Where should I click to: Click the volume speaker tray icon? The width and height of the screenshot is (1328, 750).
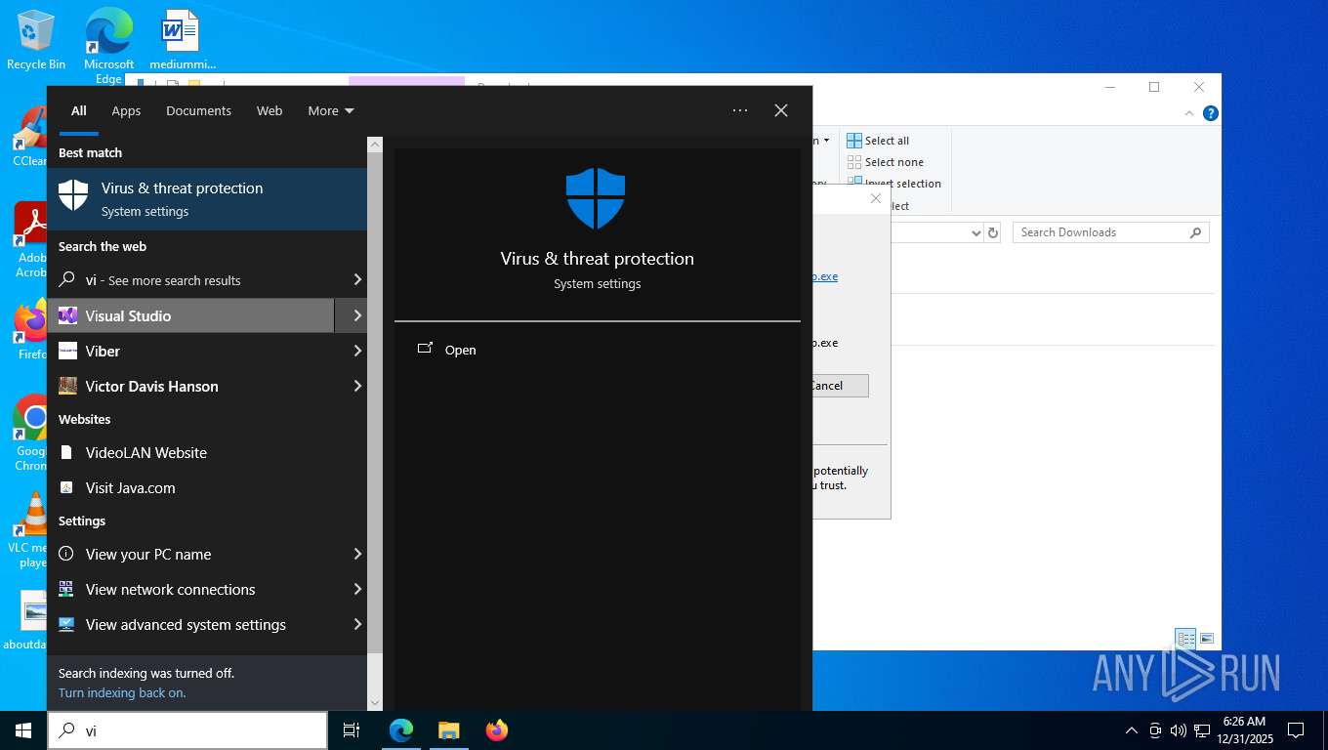(x=1178, y=730)
